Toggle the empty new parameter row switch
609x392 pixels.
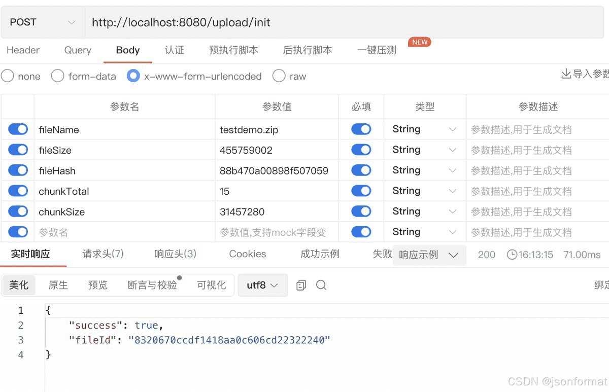click(18, 232)
